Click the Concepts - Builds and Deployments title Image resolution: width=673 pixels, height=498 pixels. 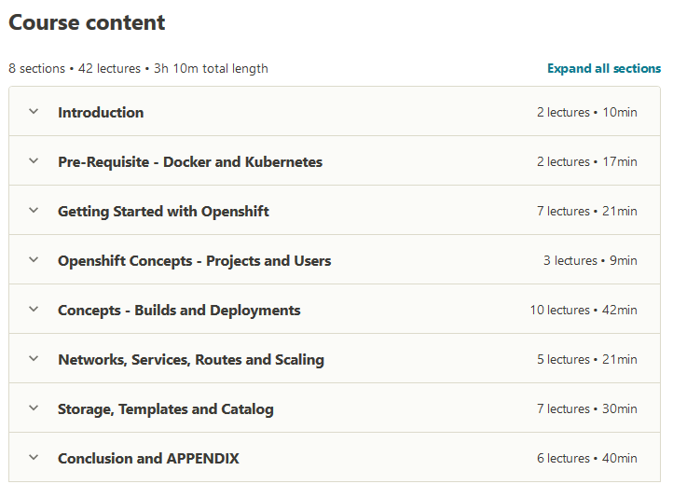179,311
